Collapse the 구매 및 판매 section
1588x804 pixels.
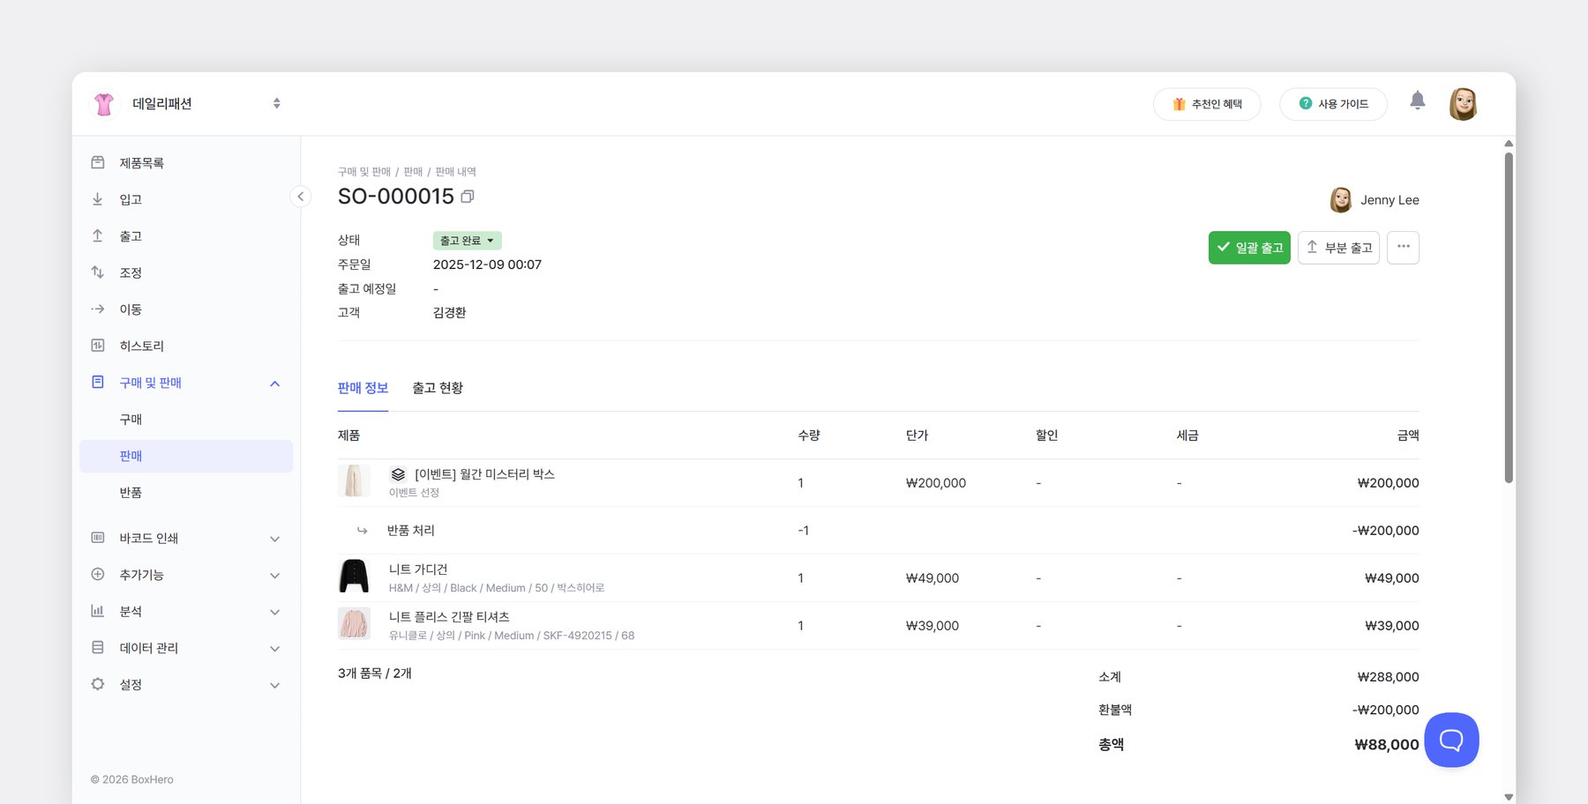[x=274, y=383]
